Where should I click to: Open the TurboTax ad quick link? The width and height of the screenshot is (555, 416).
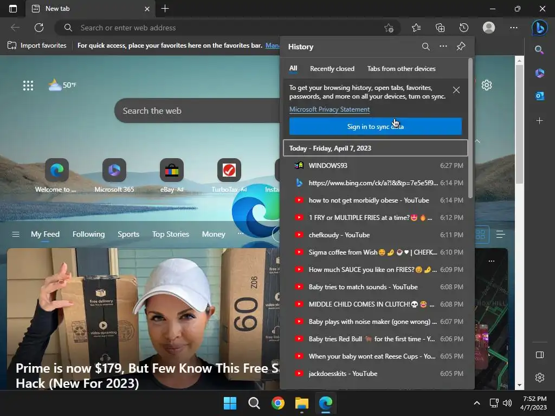point(229,176)
